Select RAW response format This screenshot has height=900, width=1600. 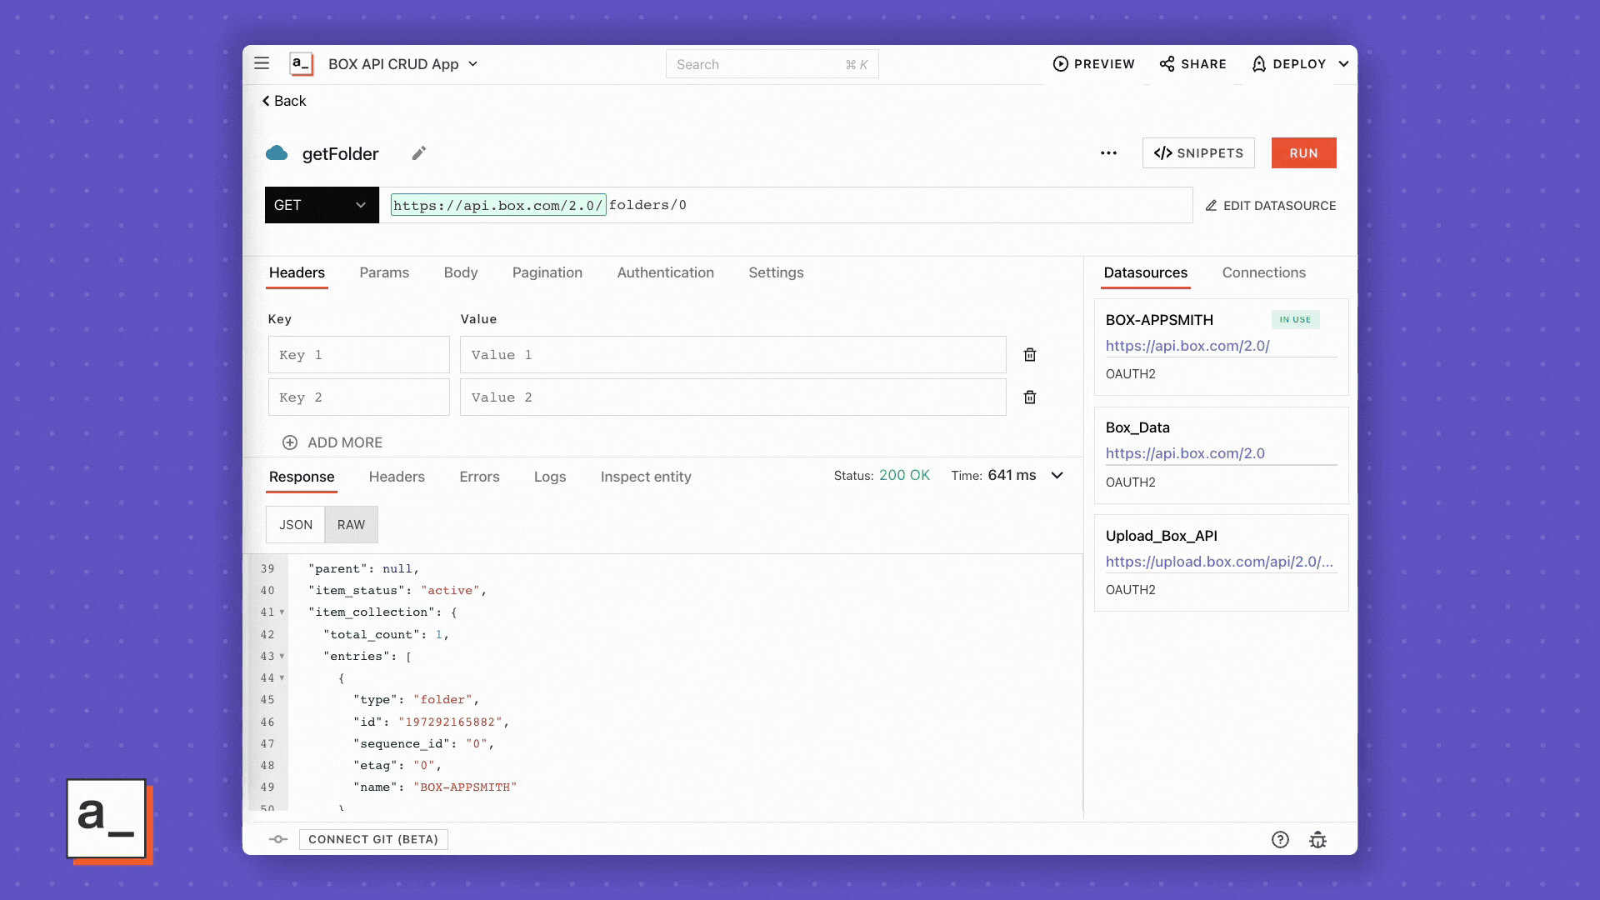click(351, 525)
